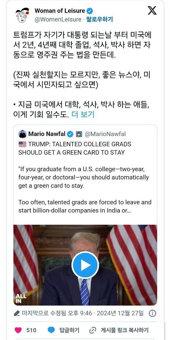Click the X logo in the top corner
Viewport: 170px width, 340px height.
click(152, 11)
